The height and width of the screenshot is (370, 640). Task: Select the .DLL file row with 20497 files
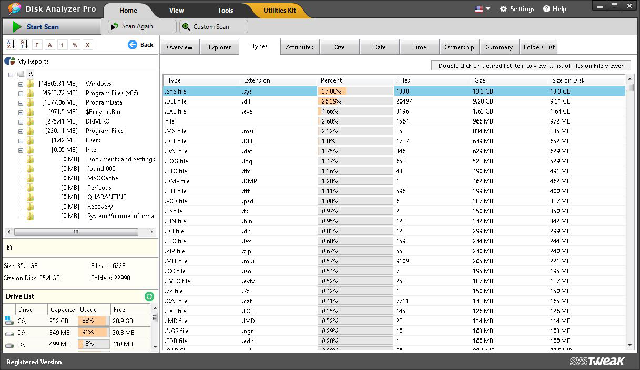pyautogui.click(x=394, y=101)
